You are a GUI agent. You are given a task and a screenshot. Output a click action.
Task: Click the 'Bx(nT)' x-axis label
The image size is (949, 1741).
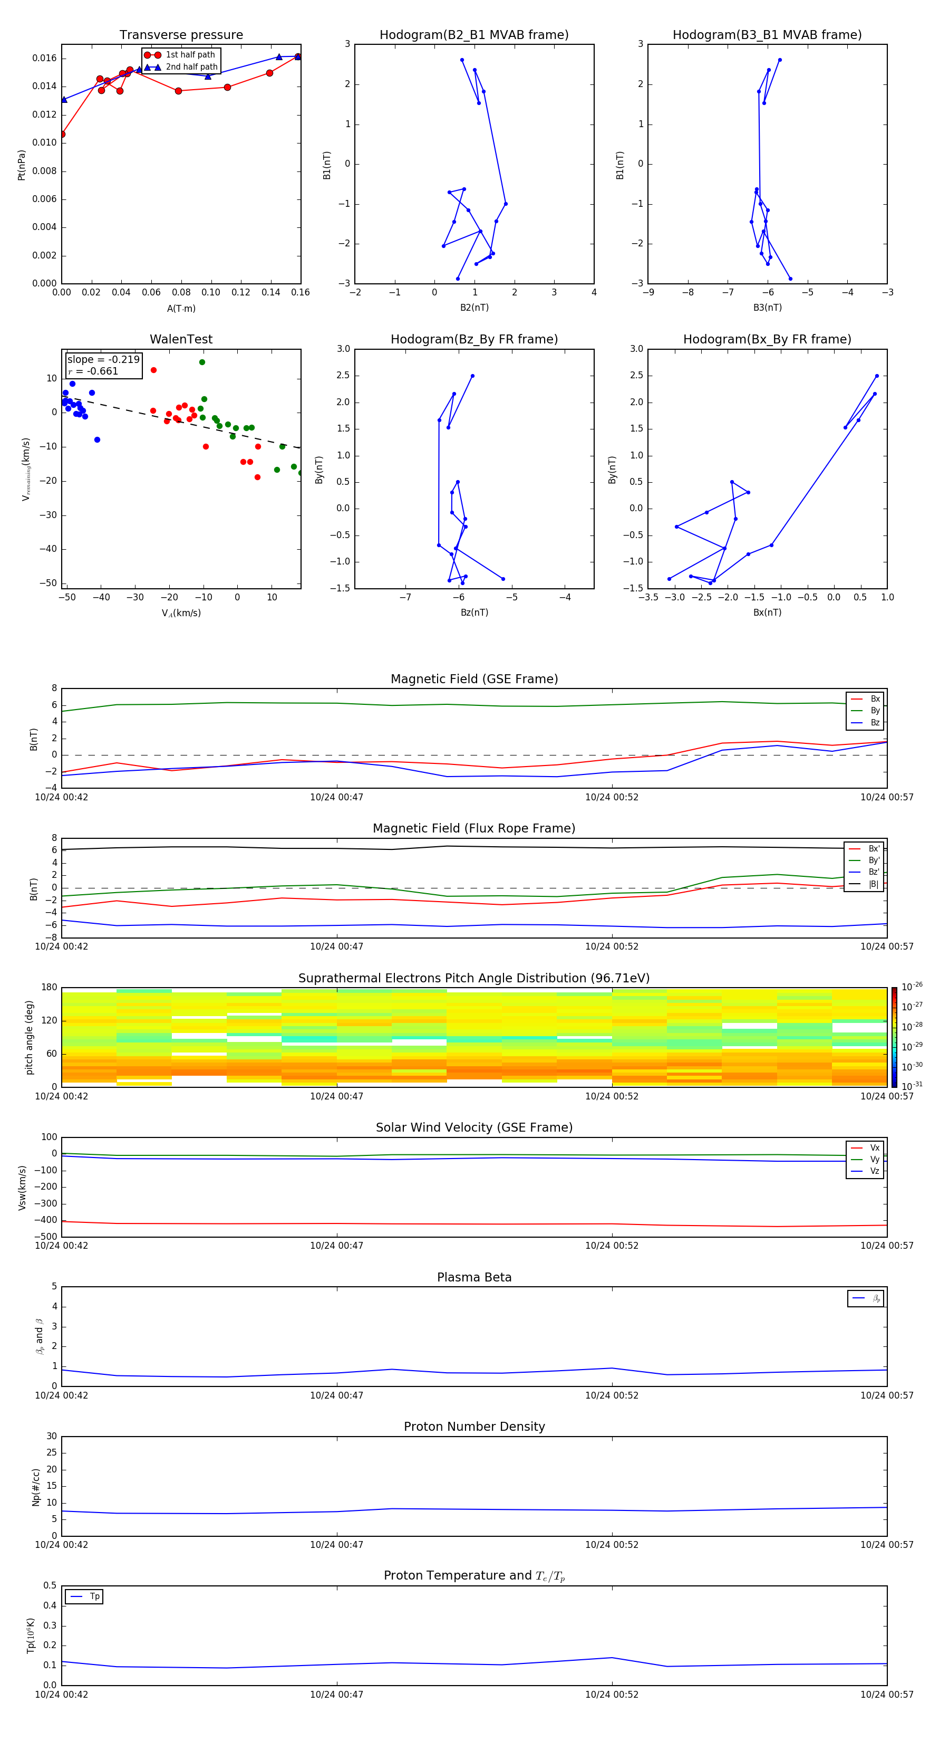(767, 613)
